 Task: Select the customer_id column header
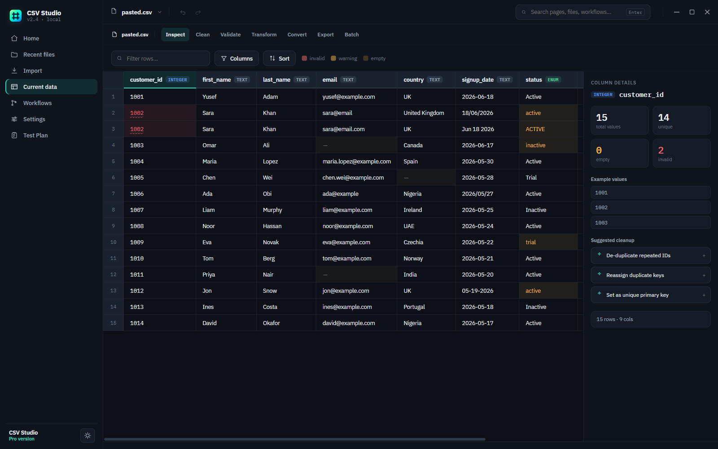tap(160, 79)
